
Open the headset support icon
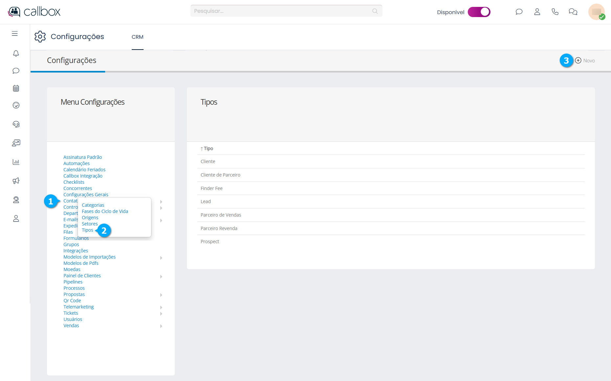tap(16, 124)
